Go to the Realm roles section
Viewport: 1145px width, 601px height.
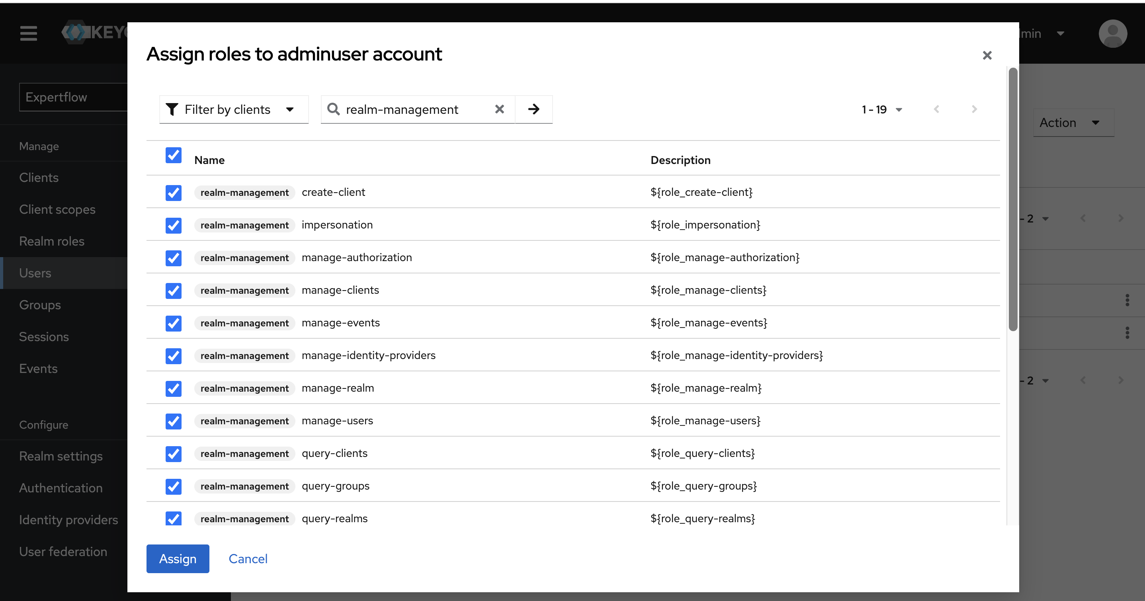[x=52, y=241]
